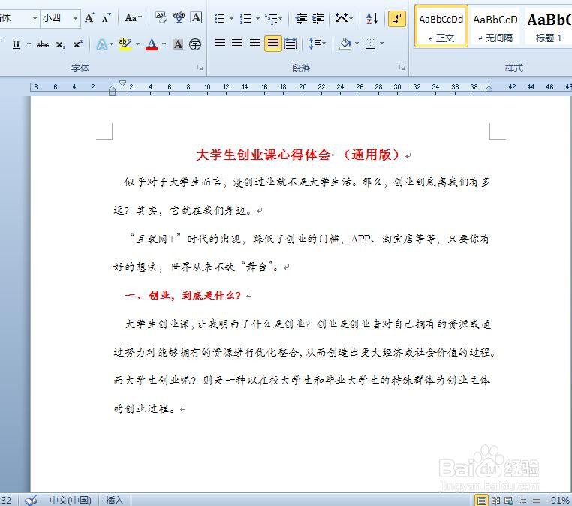Open the font name dropdown
This screenshot has width=572, height=506.
pyautogui.click(x=35, y=18)
